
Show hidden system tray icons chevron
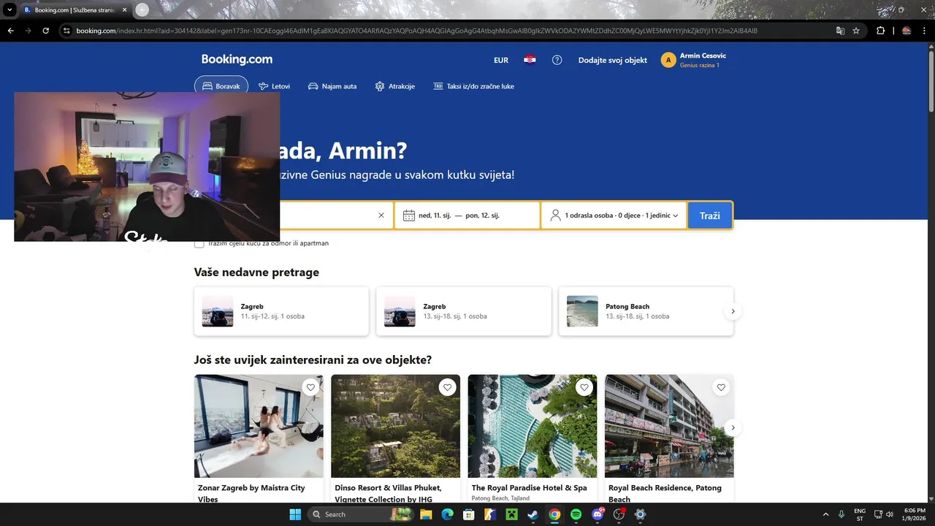[x=825, y=514]
